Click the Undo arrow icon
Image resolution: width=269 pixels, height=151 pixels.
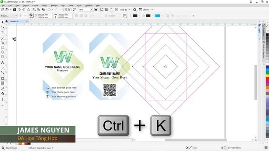49,10
